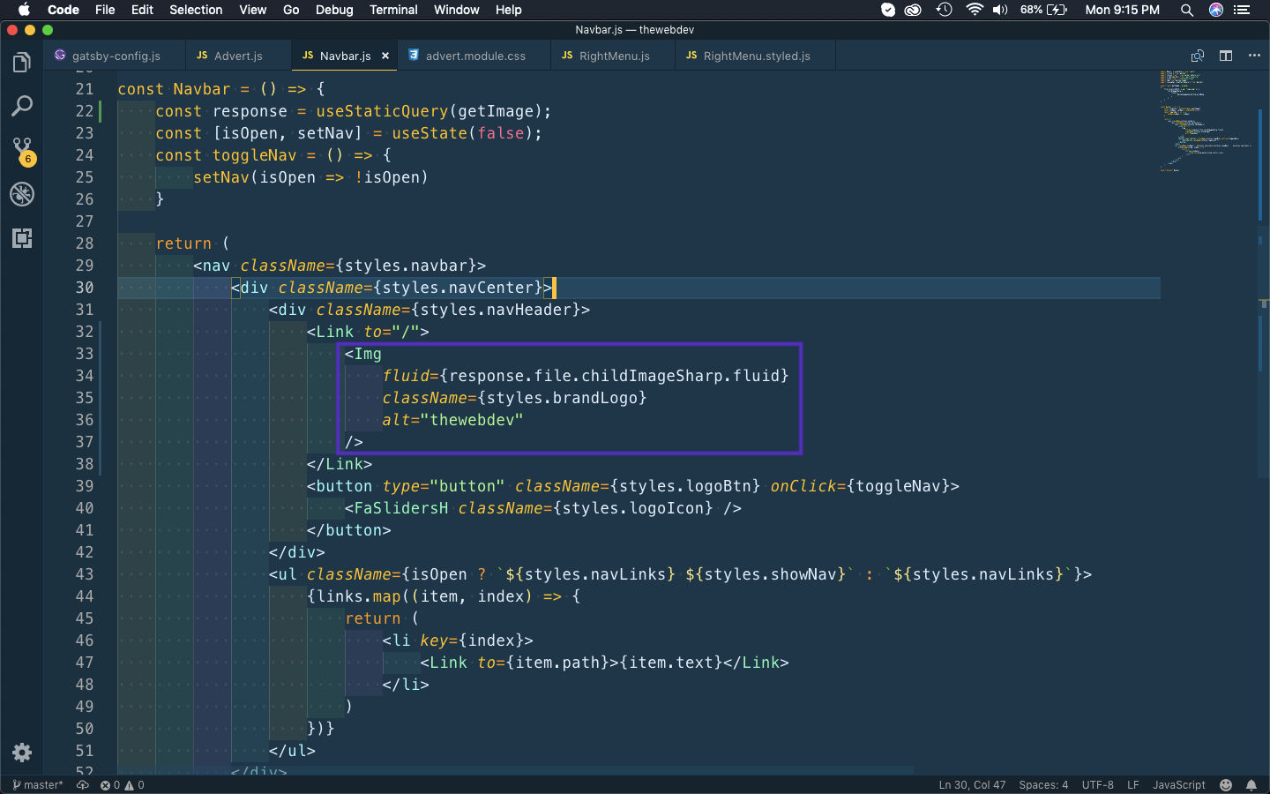Split the editor to the right

coord(1226,56)
